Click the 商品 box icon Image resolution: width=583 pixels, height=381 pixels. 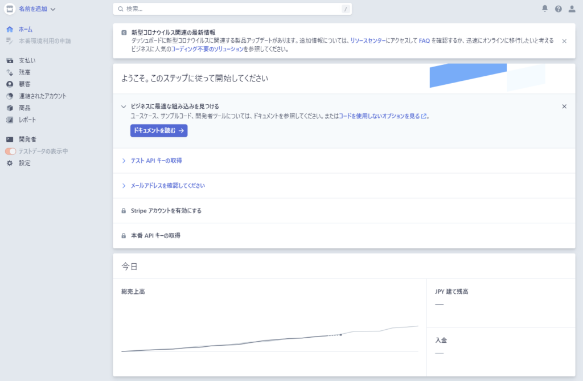tap(10, 108)
